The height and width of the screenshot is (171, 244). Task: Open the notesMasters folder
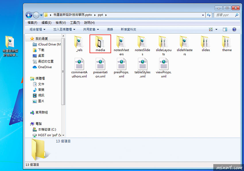pyautogui.click(x=121, y=46)
